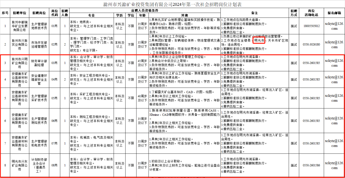The height and width of the screenshot is (178, 345).
Task: Select the '报名邮箱' column header
Action: click(334, 13)
